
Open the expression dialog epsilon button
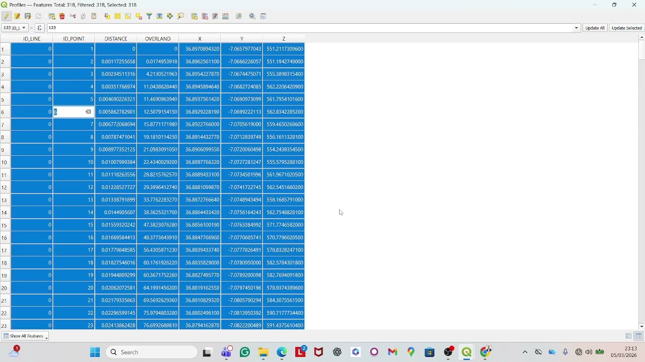40,28
